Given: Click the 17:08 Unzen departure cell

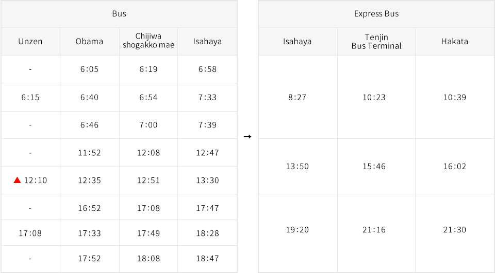Looking at the screenshot, I should tap(30, 233).
